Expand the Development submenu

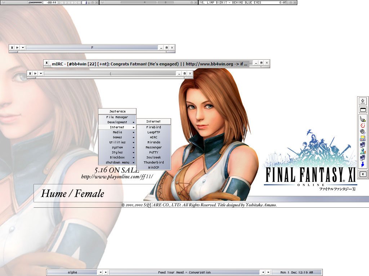pos(117,122)
